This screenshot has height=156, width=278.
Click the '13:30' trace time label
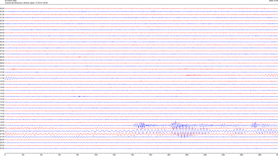click(2, 90)
